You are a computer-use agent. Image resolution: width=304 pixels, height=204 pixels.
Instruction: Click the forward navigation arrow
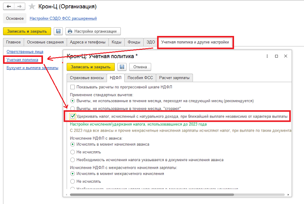(19, 6)
